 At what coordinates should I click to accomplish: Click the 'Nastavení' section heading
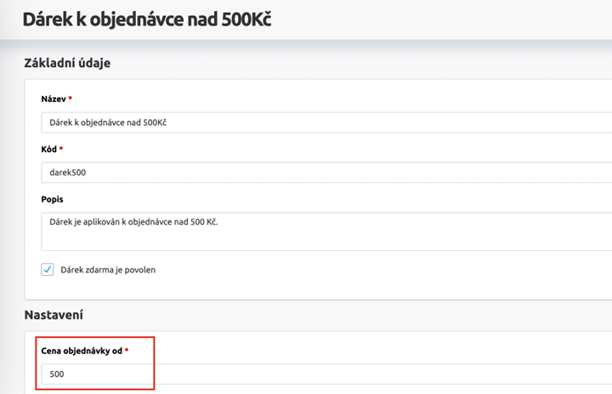pyautogui.click(x=54, y=315)
